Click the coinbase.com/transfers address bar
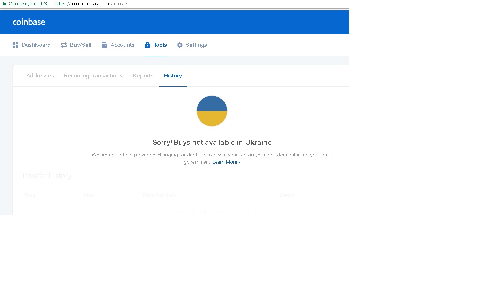Screen dimensions: 492x296 (92, 4)
